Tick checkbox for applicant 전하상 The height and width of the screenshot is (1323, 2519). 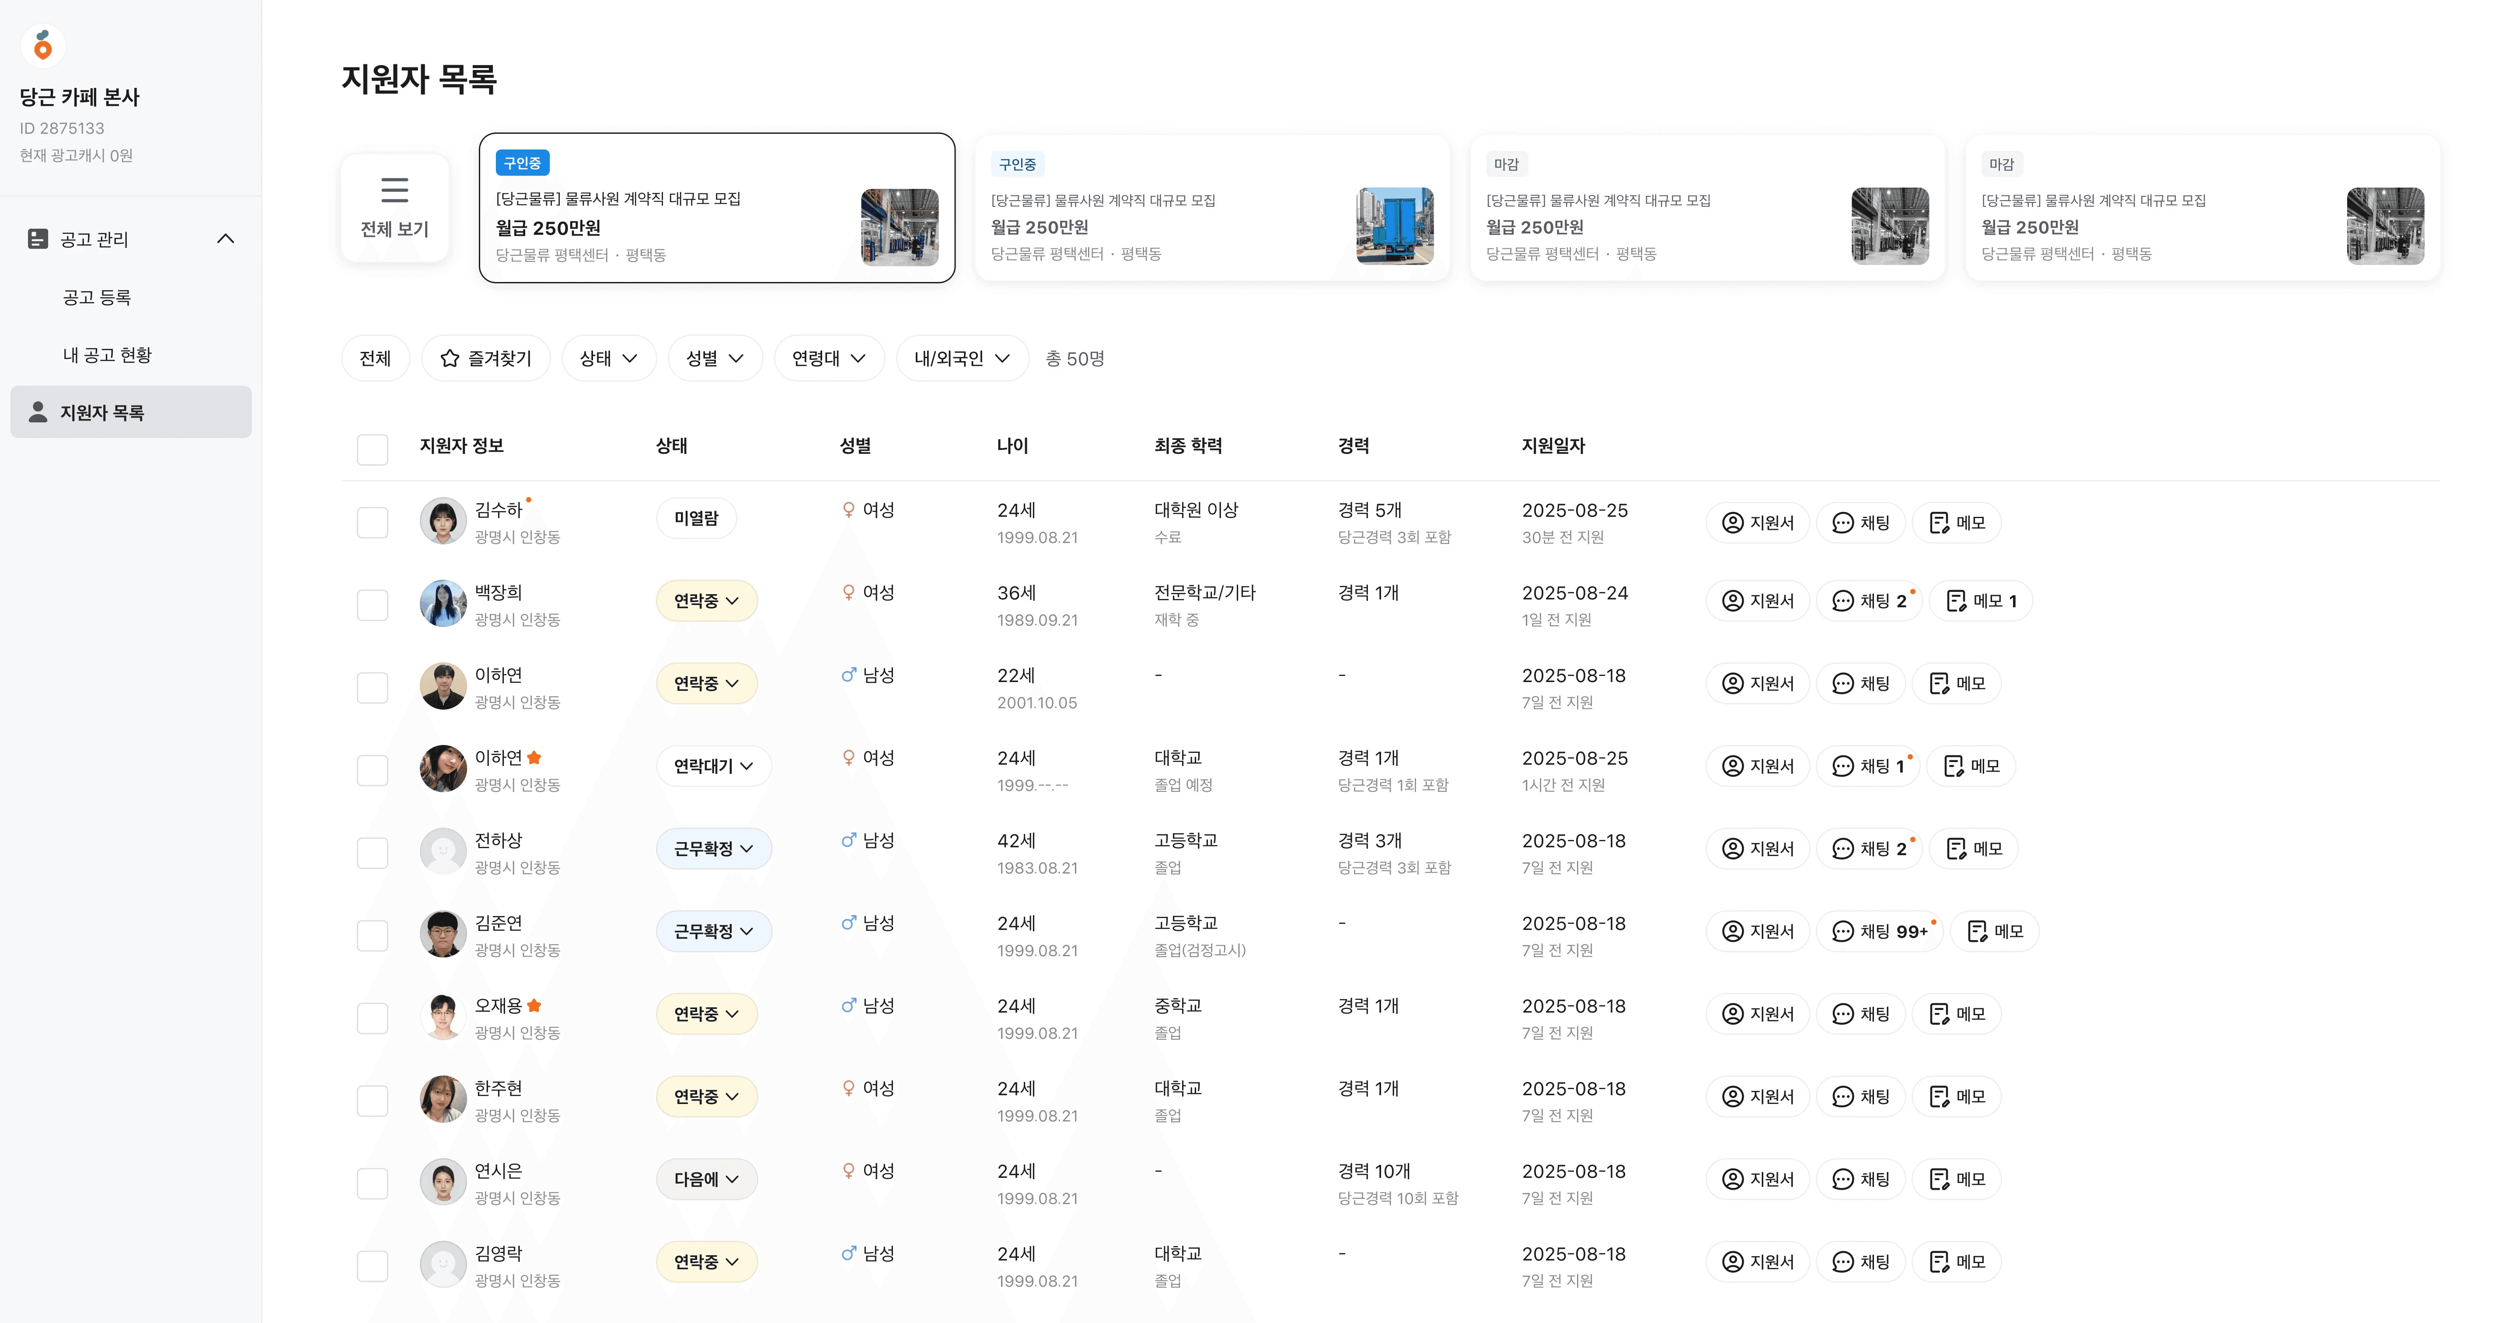[x=373, y=853]
